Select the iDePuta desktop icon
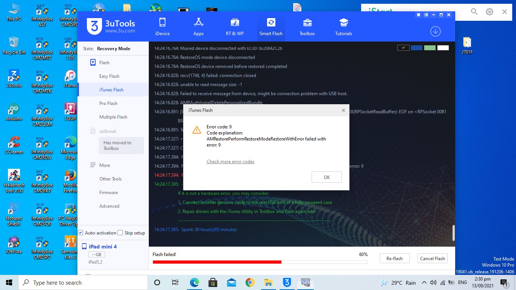Screen dimensions: 516x290 coord(14,245)
